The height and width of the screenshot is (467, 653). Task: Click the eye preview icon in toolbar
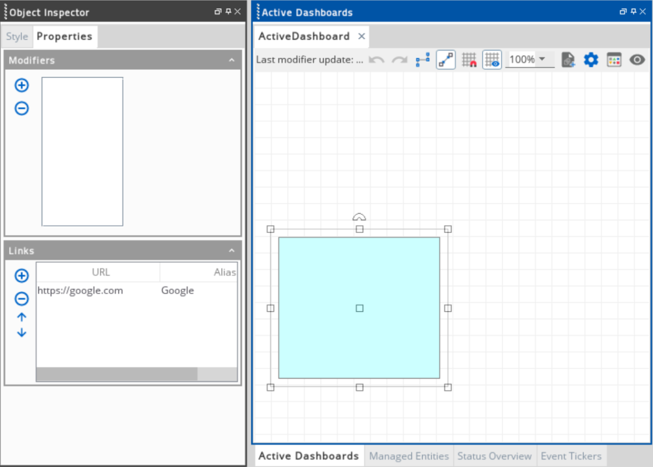point(637,60)
